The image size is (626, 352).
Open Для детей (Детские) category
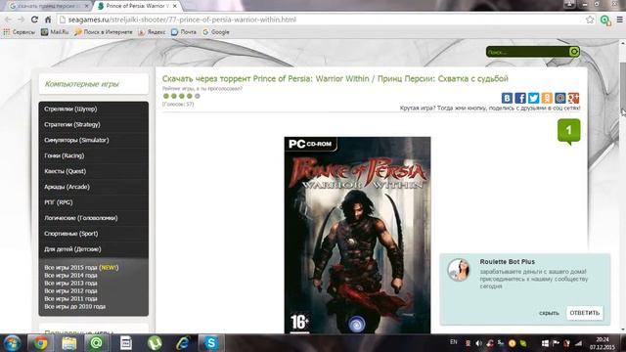(72, 249)
